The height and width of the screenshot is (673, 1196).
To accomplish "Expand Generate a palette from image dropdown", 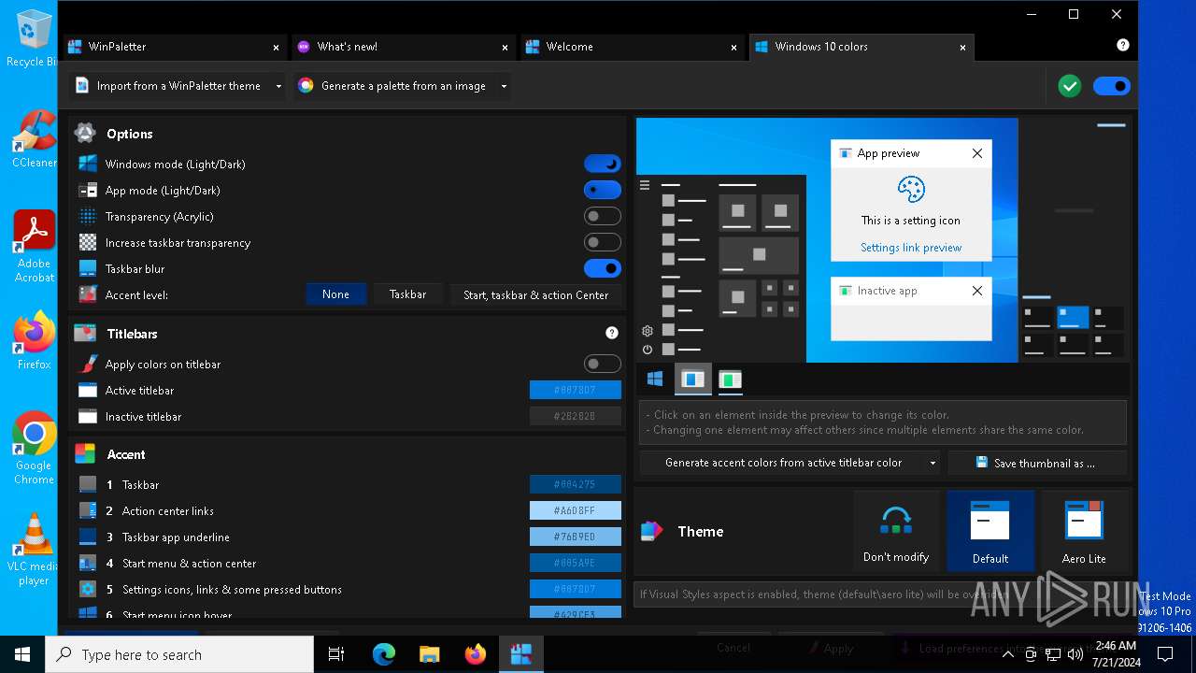I will (504, 86).
